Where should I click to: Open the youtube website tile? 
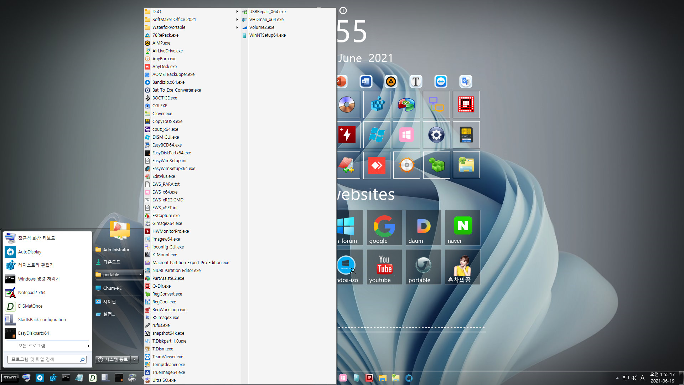click(384, 267)
